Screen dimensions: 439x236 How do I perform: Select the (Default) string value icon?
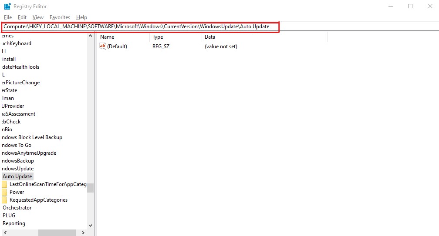click(x=103, y=46)
